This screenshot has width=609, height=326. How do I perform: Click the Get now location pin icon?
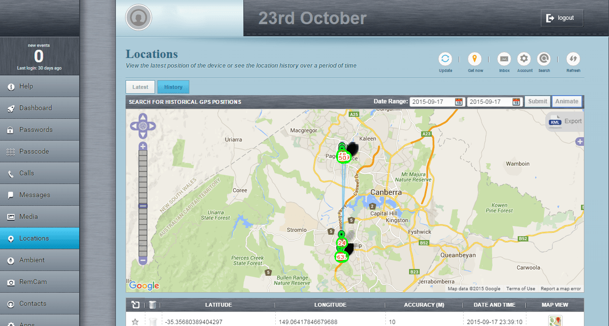[475, 59]
